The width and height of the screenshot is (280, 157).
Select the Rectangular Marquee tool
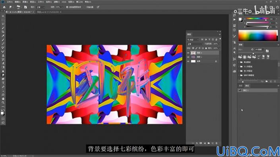[x=3, y=20]
